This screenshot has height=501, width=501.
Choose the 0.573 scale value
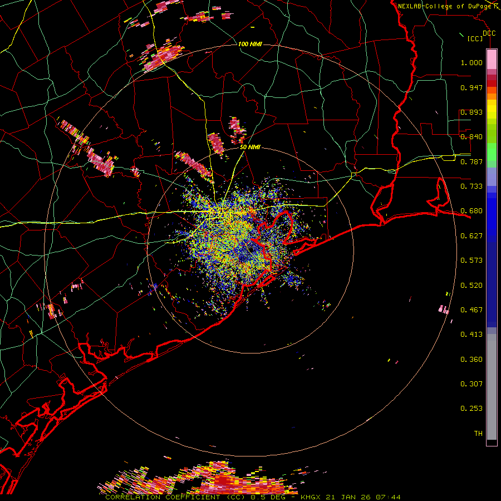(x=471, y=261)
